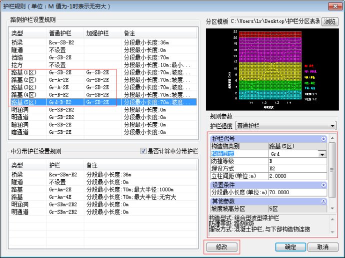Collapse the 护栏代号 section chevron
Screen dimensions: 345x258
323,139
